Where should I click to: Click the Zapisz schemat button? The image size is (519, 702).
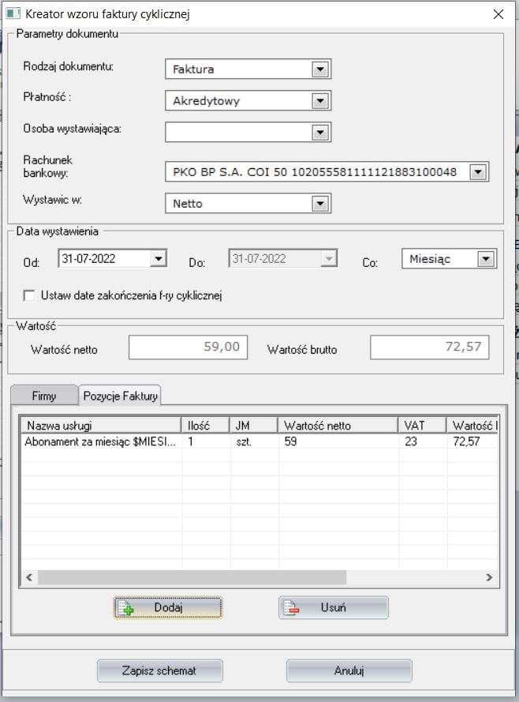(159, 670)
